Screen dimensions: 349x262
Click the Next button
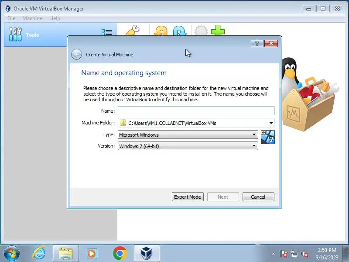coord(223,197)
